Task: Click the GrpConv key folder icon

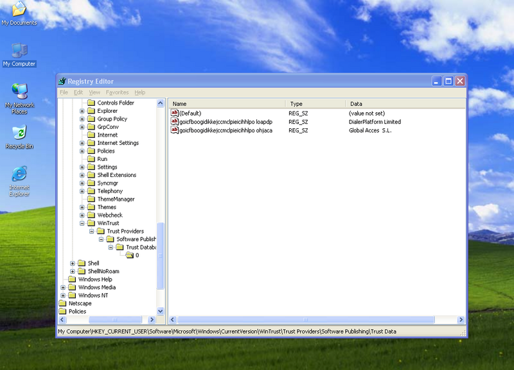Action: [91, 126]
